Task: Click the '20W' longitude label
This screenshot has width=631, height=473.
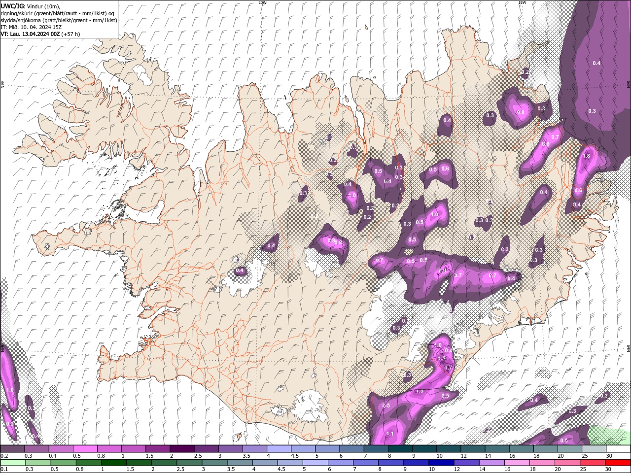Action: click(x=262, y=2)
